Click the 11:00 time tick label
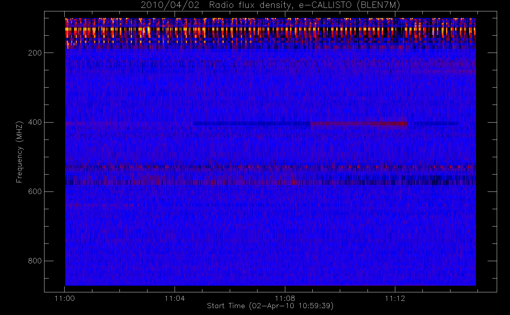510x315 pixels. click(65, 298)
